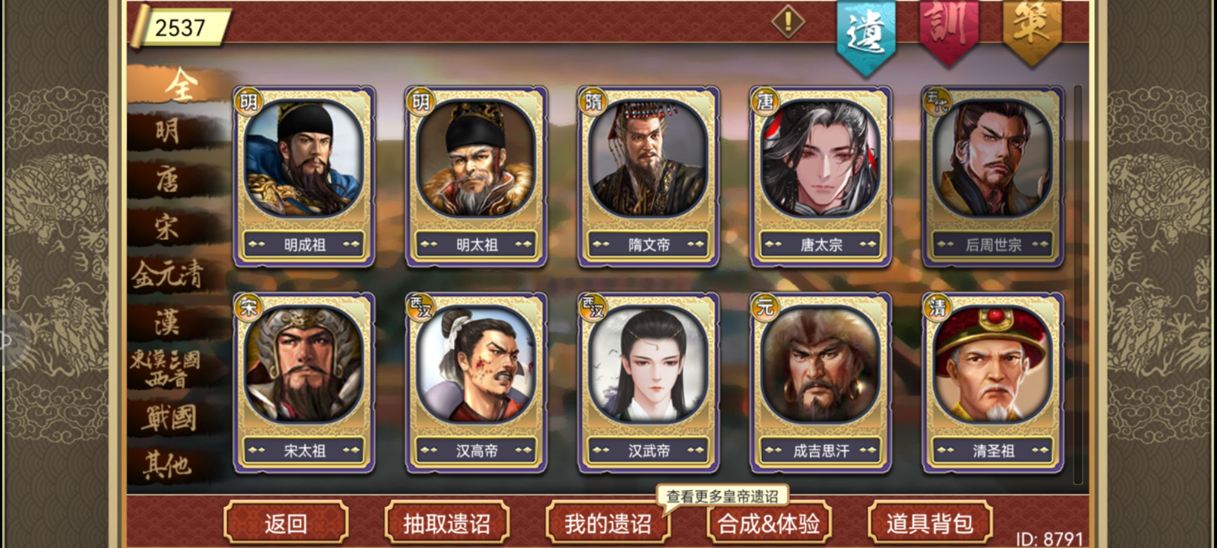This screenshot has height=548, width=1217.
Task: Click the 抽取遗诏 button
Action: tap(447, 523)
